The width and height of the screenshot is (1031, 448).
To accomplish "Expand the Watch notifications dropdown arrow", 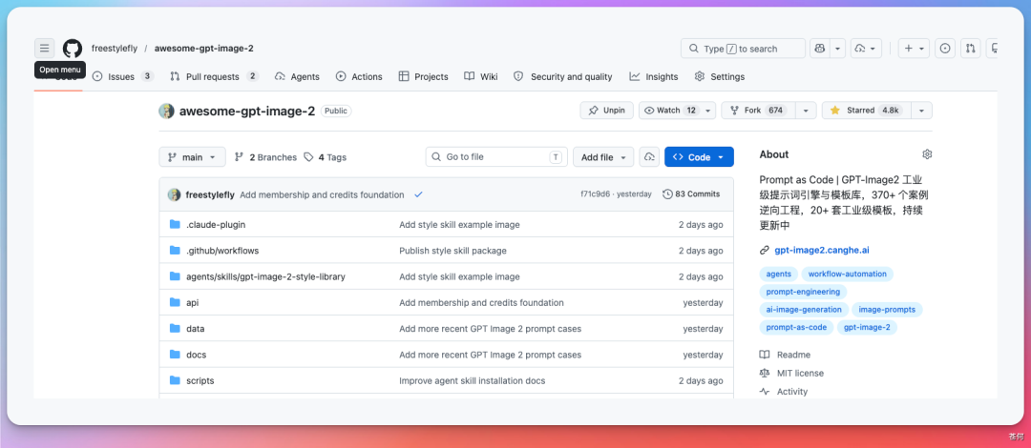I will (x=708, y=111).
